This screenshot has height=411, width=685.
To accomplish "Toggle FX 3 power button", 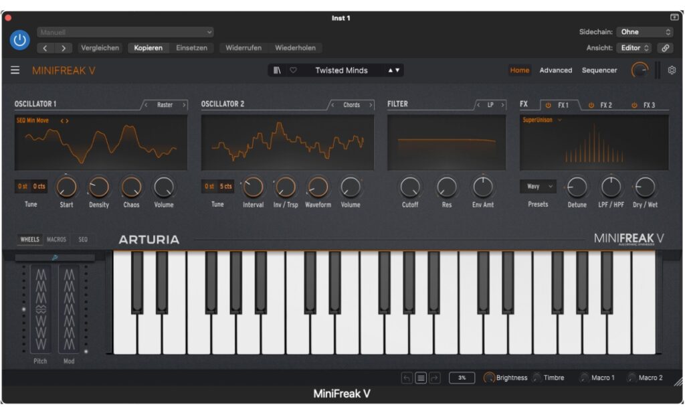I will tap(634, 105).
